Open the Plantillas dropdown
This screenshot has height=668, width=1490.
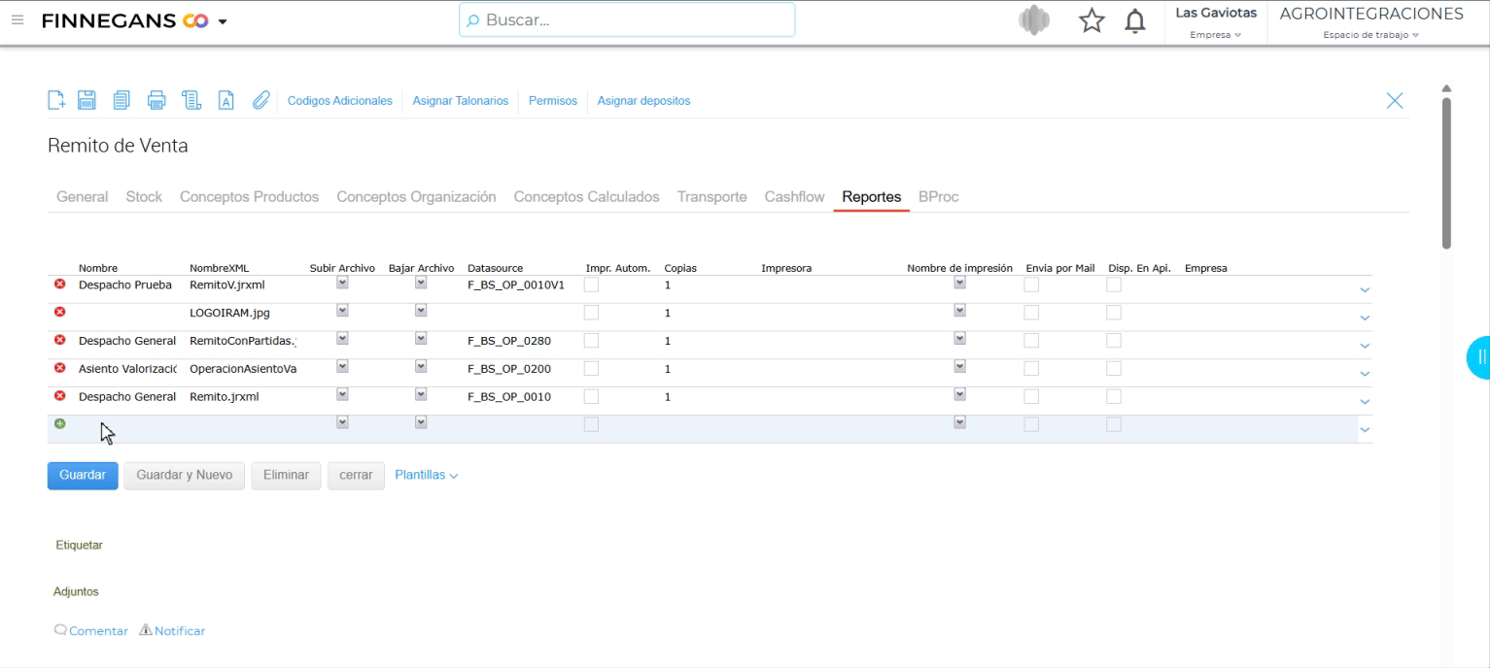(x=427, y=476)
